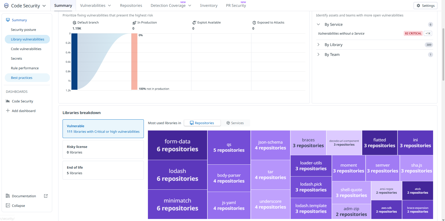
Task: Click the Code Security dashboard chart icon
Action: [8, 101]
